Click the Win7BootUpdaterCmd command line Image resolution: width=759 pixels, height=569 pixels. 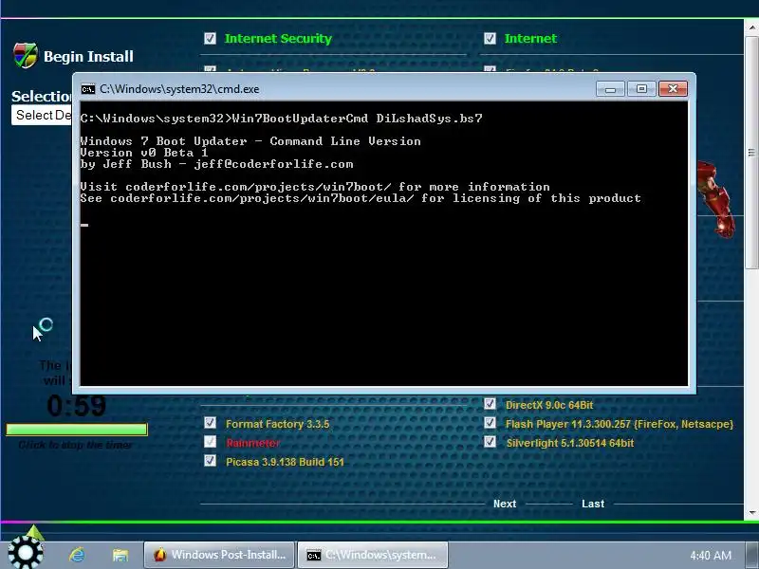[281, 119]
